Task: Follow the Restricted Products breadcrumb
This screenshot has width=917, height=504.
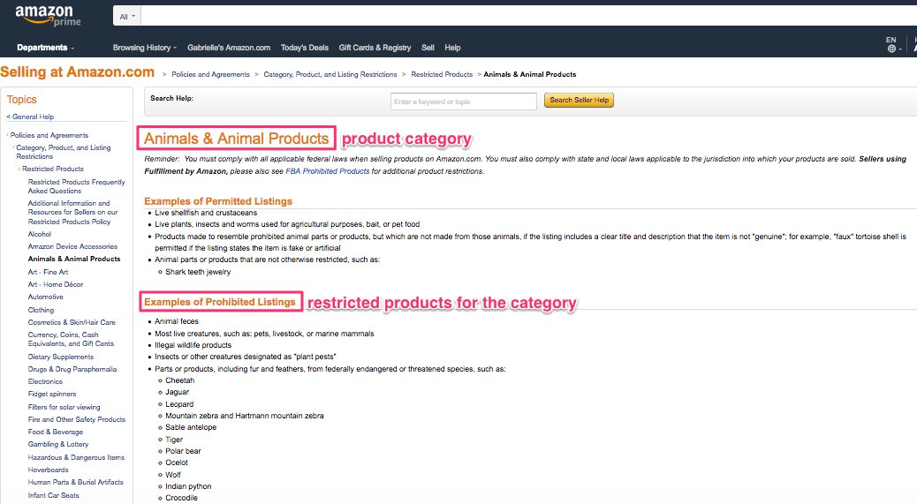Action: click(x=442, y=75)
